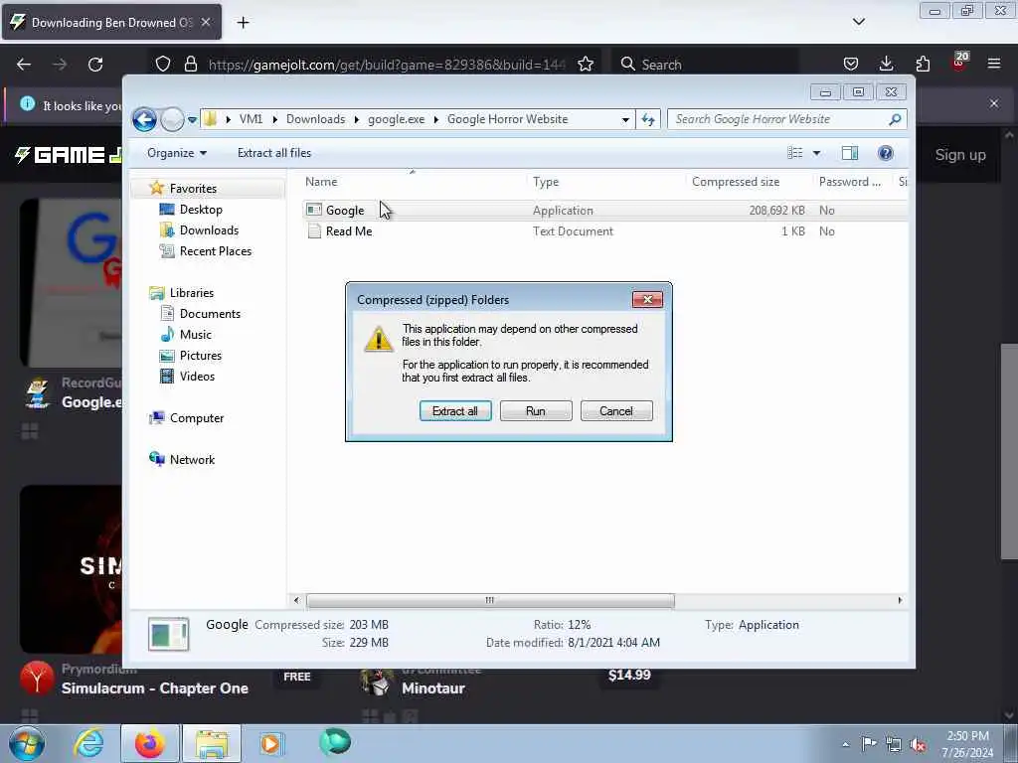Open Computer in navigation pane
This screenshot has height=763, width=1018.
(x=197, y=418)
